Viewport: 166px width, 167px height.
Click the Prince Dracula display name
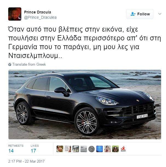click(x=37, y=12)
